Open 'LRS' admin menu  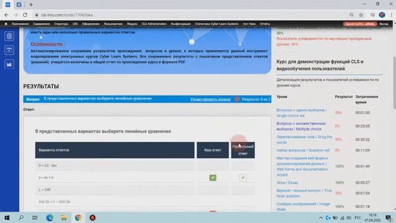75,24
